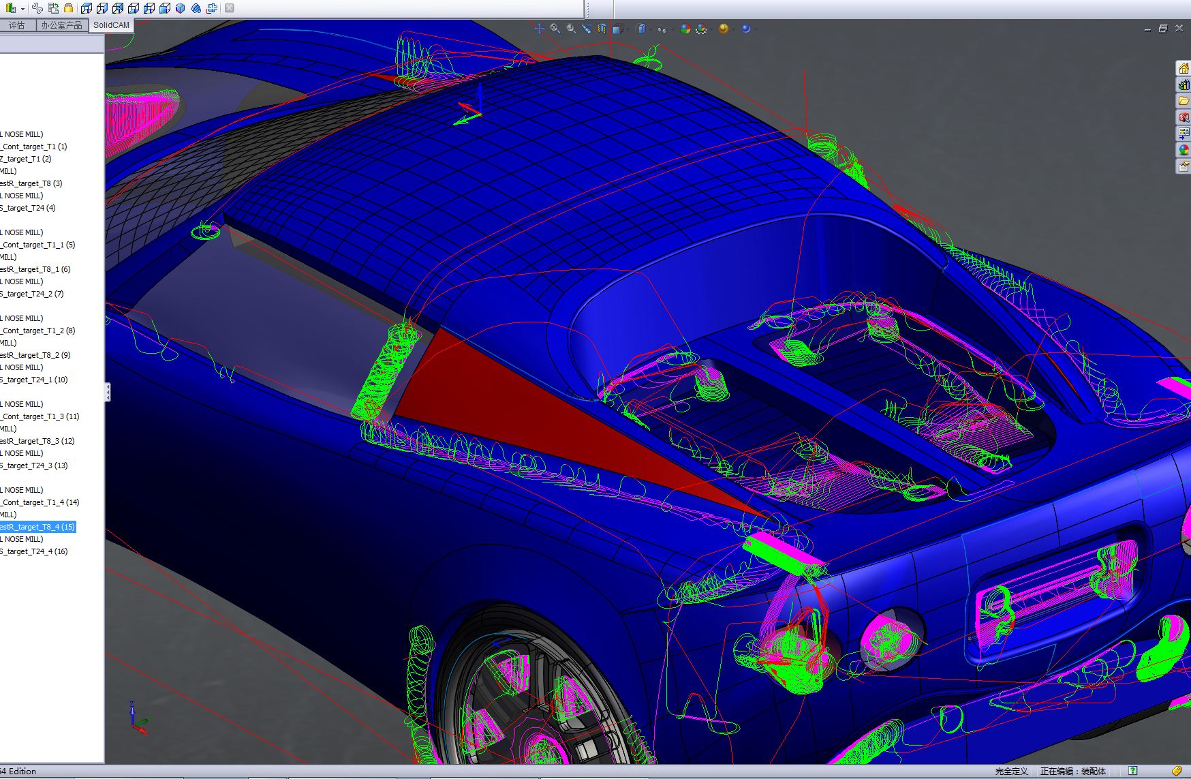Select the sixth standard view cube icon

(165, 8)
